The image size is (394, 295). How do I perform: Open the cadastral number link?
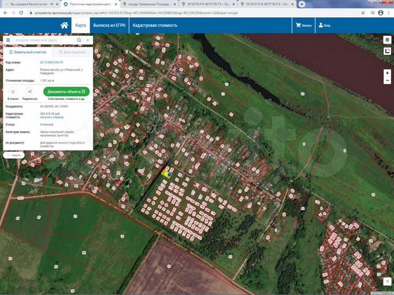coord(51,62)
